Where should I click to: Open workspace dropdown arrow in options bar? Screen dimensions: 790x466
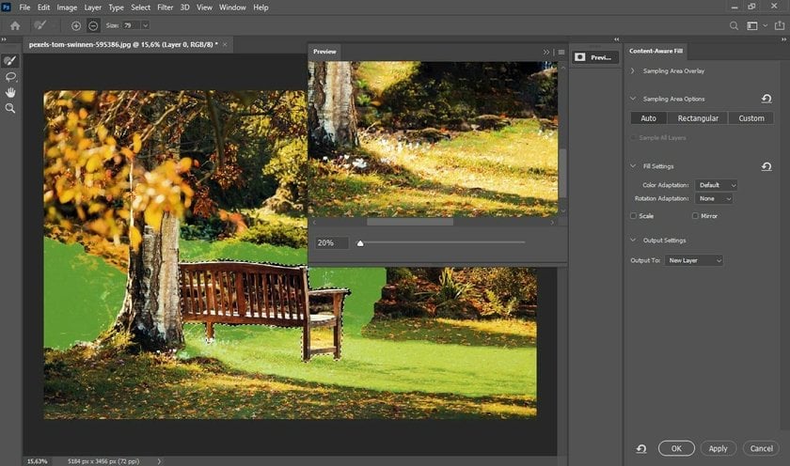[x=766, y=25]
